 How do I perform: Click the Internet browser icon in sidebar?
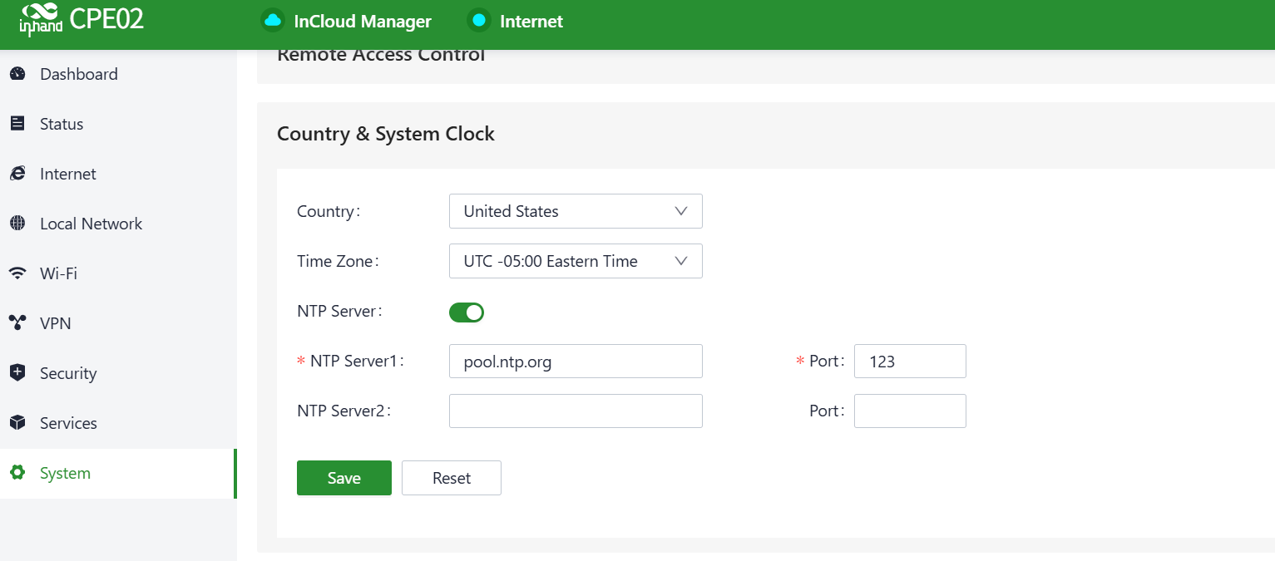(x=17, y=174)
